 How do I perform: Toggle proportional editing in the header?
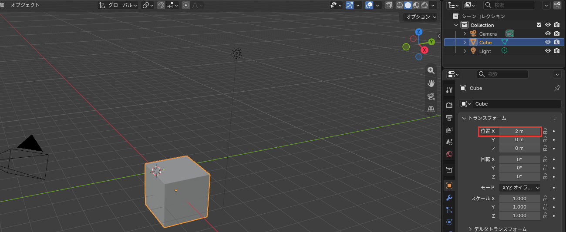tap(186, 5)
